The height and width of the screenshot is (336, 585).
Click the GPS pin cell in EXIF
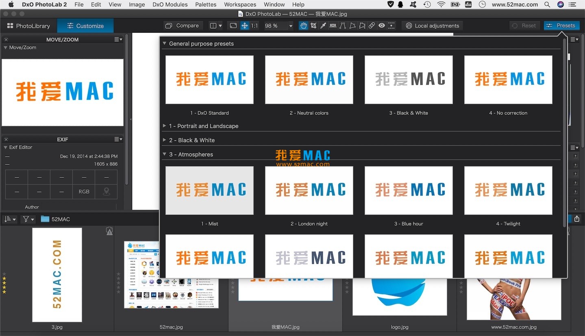(106, 192)
